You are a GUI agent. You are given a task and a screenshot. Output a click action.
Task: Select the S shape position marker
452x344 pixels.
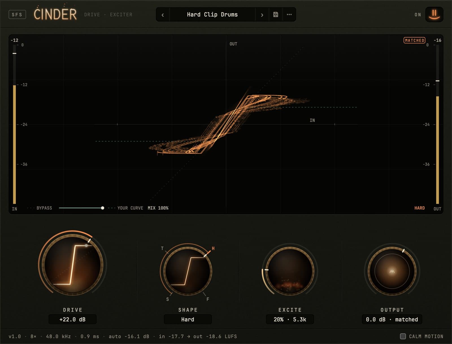click(168, 299)
